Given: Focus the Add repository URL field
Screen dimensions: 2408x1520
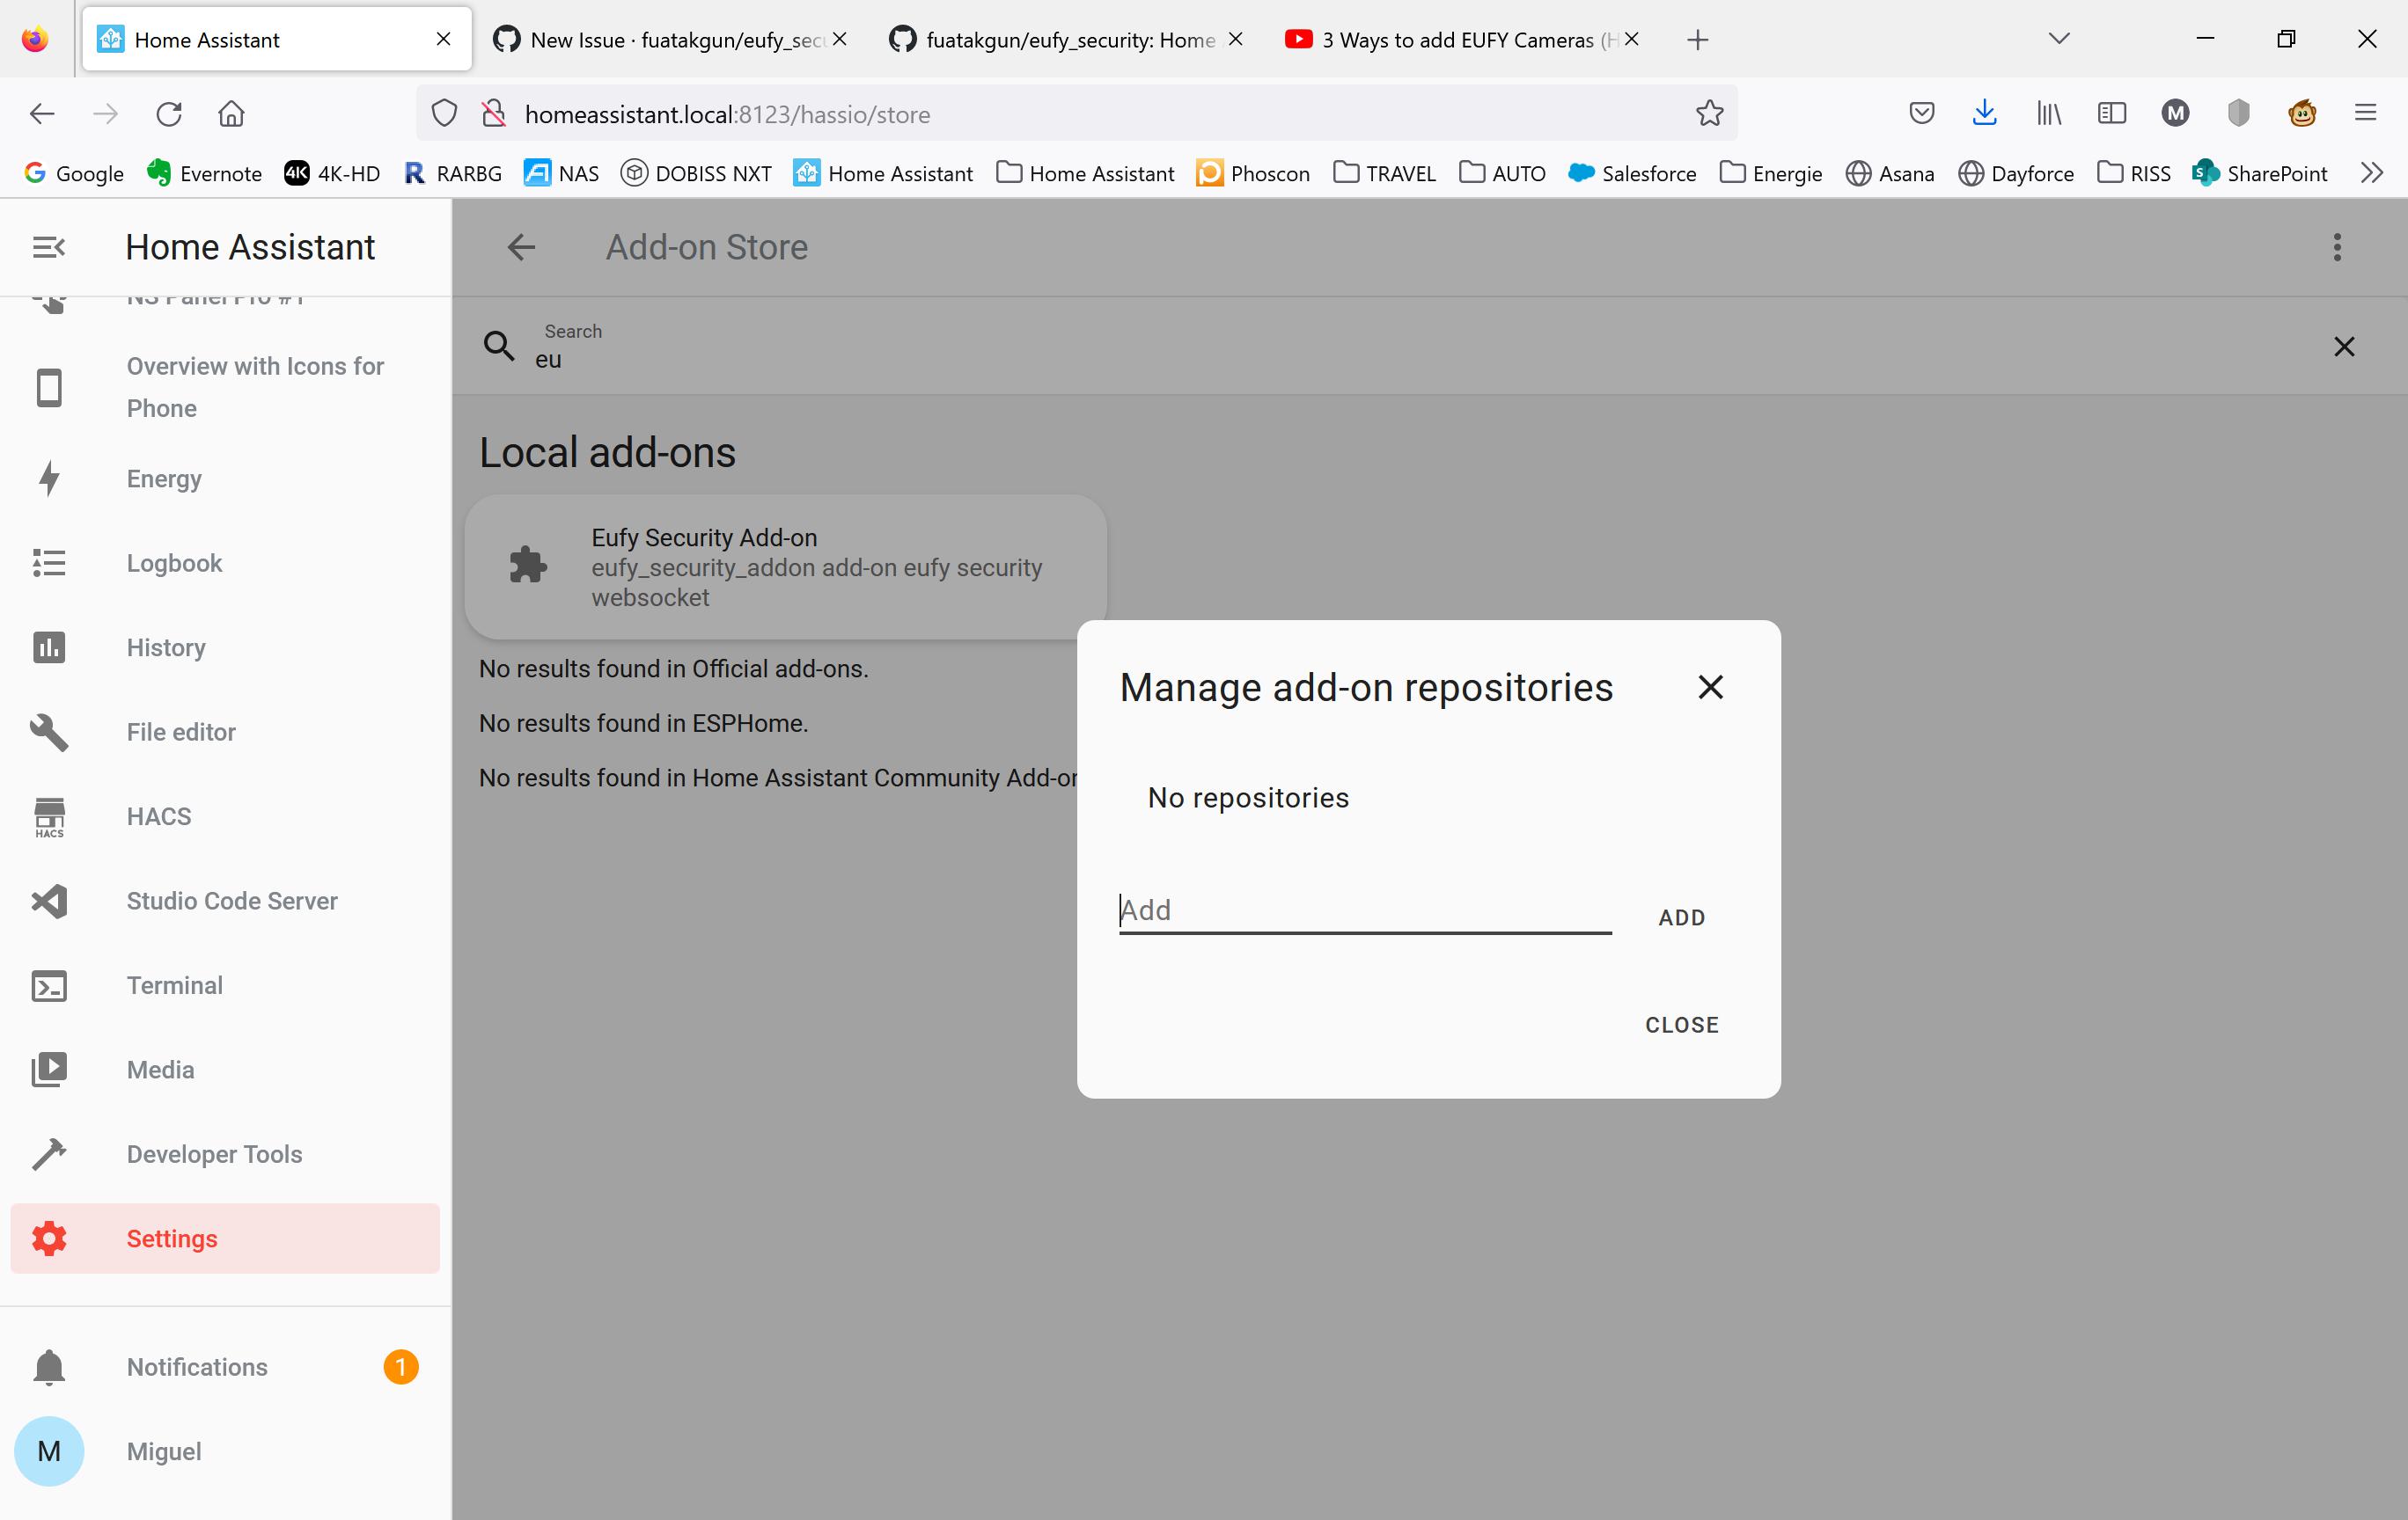Looking at the screenshot, I should (1364, 910).
